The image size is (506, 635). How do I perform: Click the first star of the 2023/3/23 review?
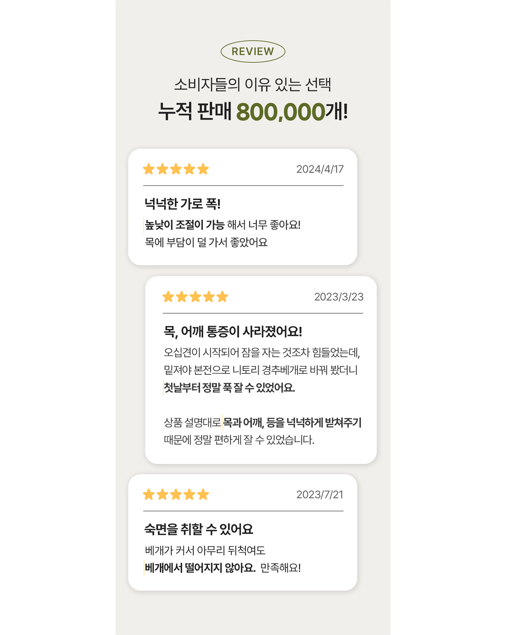[x=168, y=297]
